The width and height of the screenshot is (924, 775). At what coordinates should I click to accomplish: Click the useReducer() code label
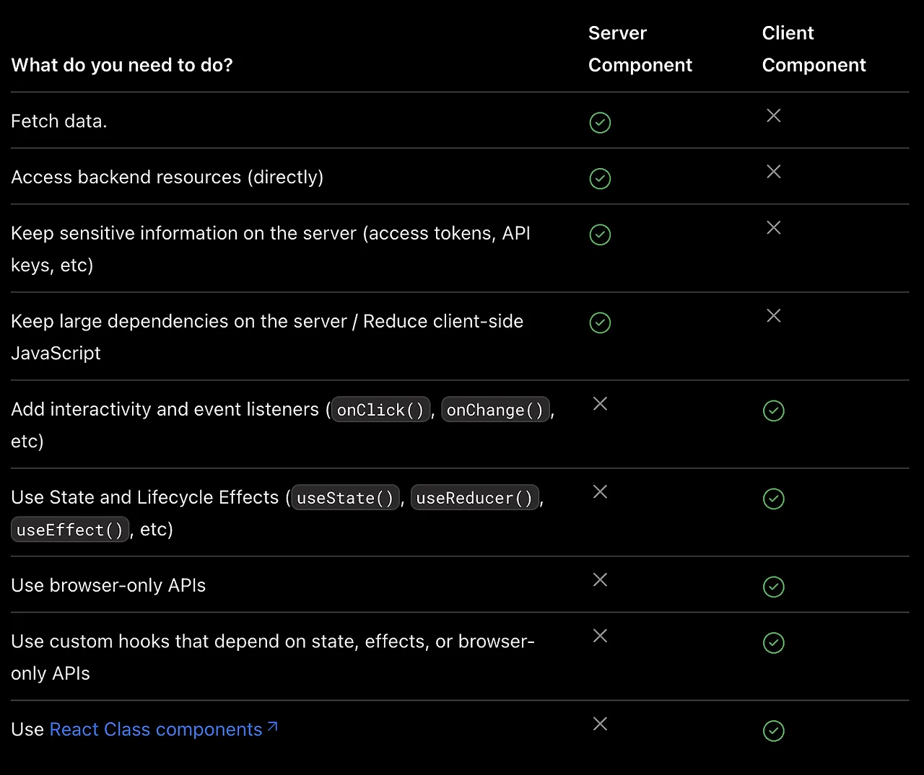point(474,498)
